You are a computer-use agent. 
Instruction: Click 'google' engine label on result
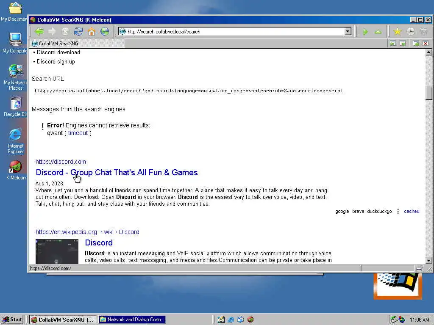[342, 211]
